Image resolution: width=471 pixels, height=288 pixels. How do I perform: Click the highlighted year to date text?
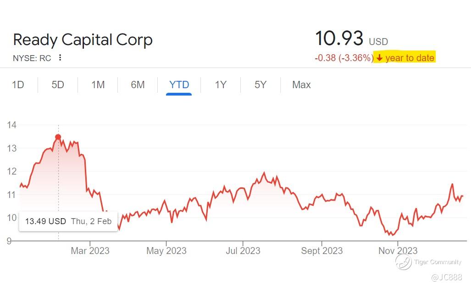point(410,58)
